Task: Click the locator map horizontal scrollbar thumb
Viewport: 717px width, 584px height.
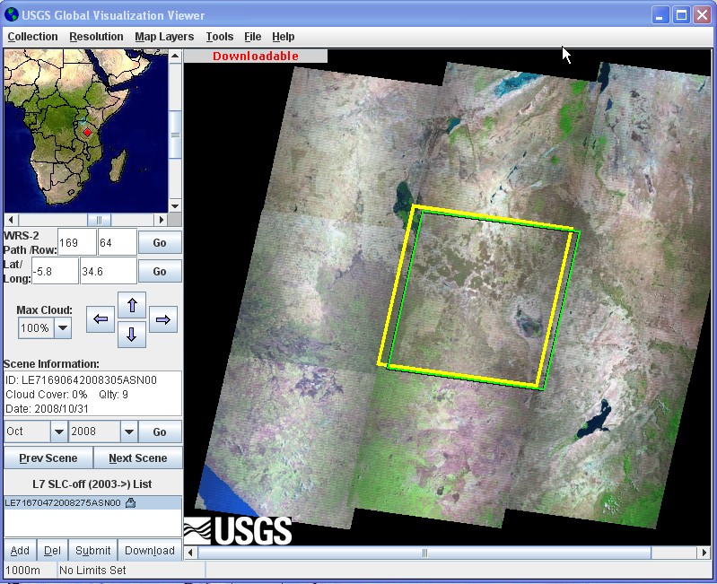Action: pyautogui.click(x=99, y=220)
